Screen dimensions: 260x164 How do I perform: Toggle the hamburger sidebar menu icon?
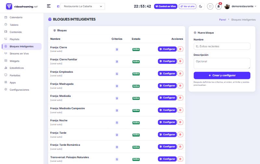click(48, 6)
